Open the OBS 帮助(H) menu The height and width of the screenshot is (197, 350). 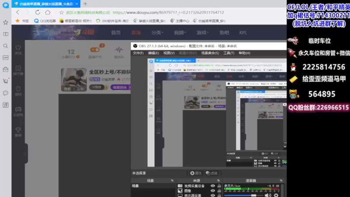pos(245,53)
